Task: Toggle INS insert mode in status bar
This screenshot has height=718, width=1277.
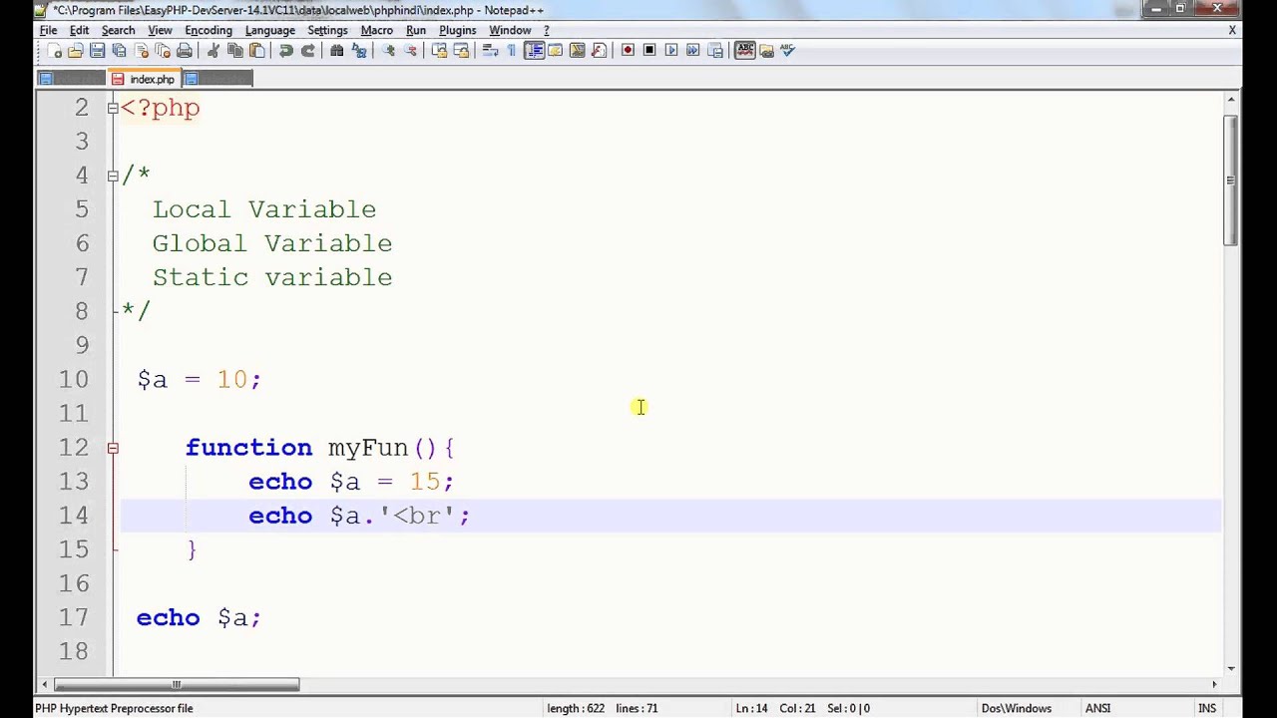Action: pos(1207,708)
